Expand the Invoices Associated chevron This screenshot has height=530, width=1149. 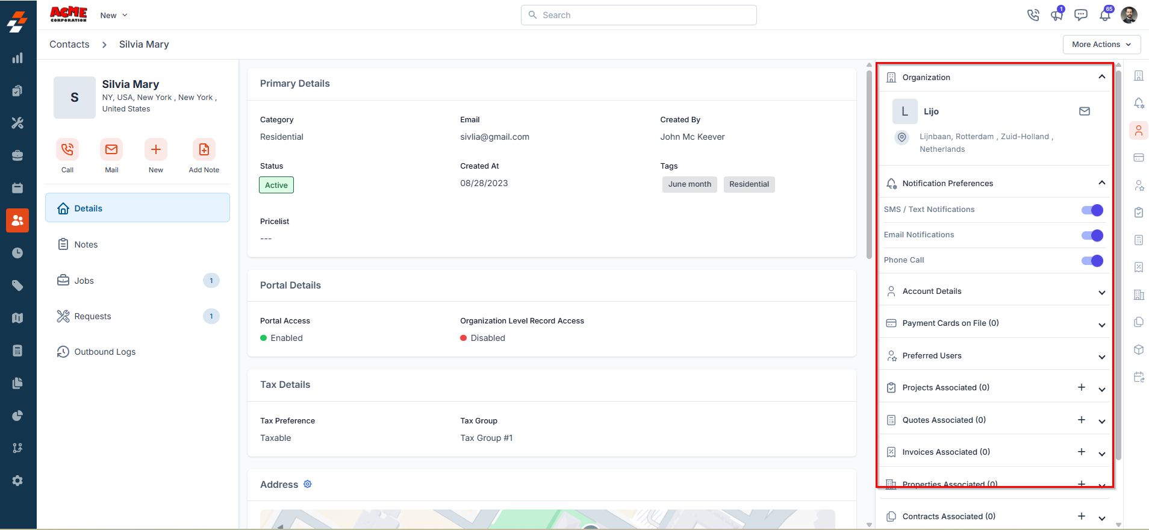(x=1101, y=454)
